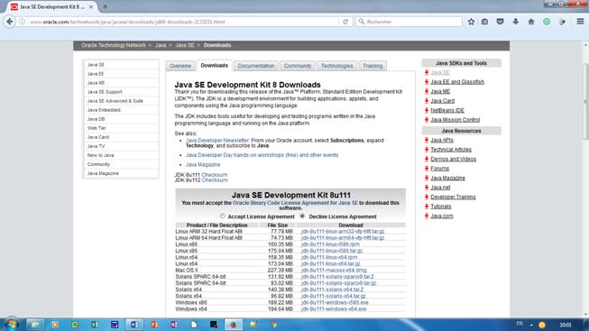This screenshot has height=331, width=589.
Task: Open the JDK 8u111 Checksum link
Action: (214, 175)
